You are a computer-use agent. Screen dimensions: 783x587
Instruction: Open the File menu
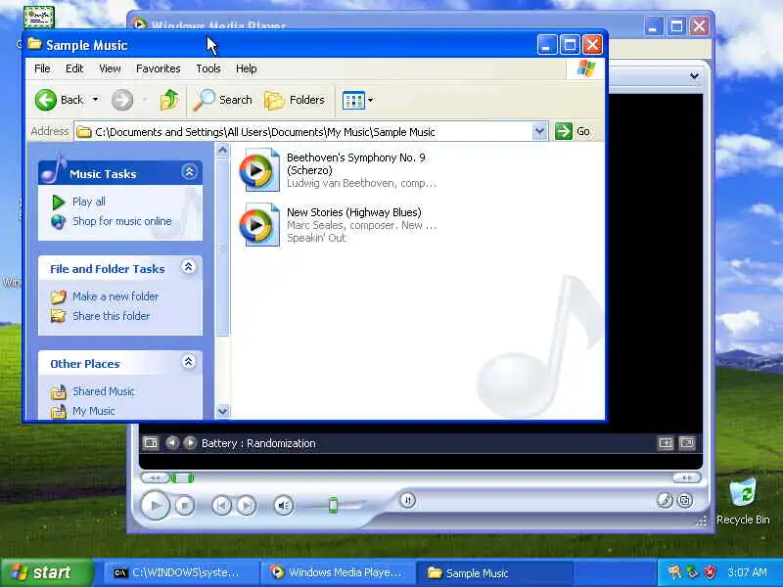point(42,68)
